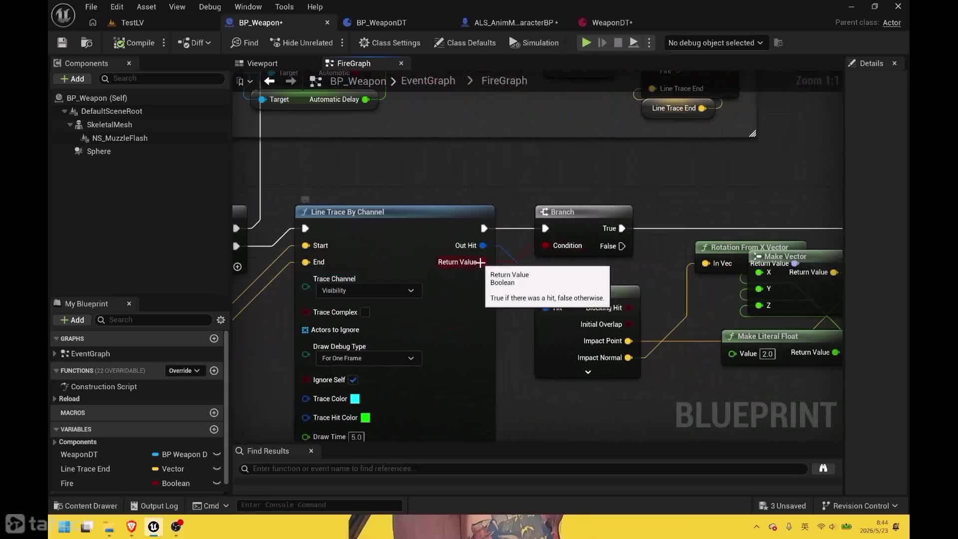Go to EventGraph in breadcrumb
958x539 pixels.
(x=428, y=81)
